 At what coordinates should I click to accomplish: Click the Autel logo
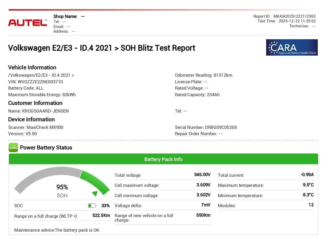[27, 23]
